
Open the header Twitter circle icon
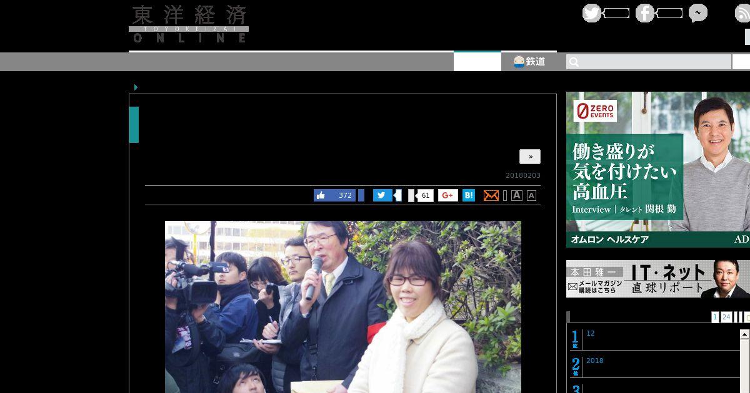point(592,13)
